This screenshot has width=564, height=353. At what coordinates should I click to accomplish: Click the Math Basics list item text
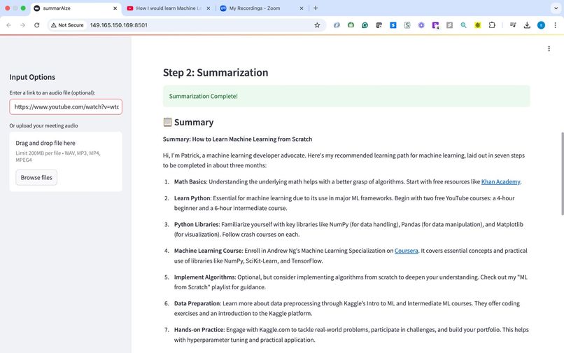click(348, 181)
